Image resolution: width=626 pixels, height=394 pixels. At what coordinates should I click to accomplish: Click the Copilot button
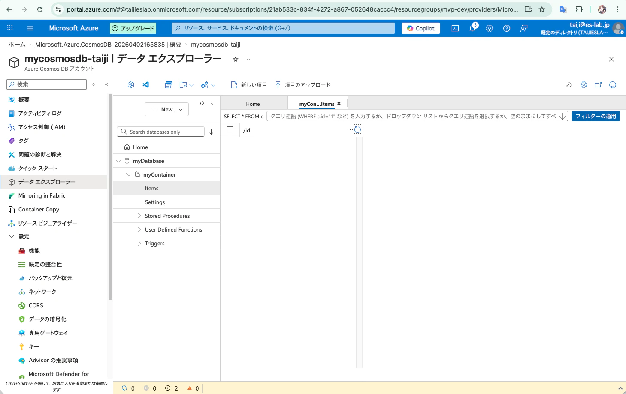point(421,28)
